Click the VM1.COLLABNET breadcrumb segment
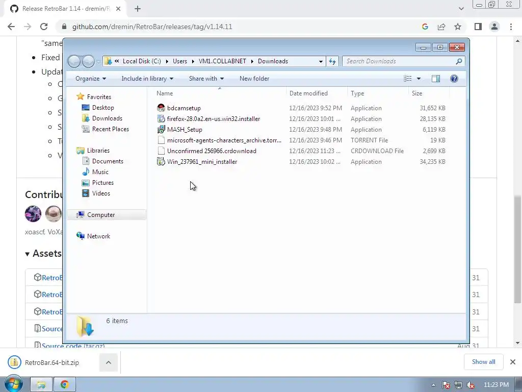The image size is (522, 392). [222, 61]
